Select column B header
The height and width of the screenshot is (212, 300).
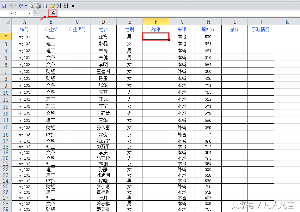[51, 21]
